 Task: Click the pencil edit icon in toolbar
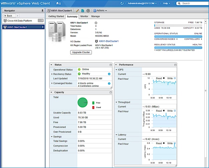coord(77,11)
